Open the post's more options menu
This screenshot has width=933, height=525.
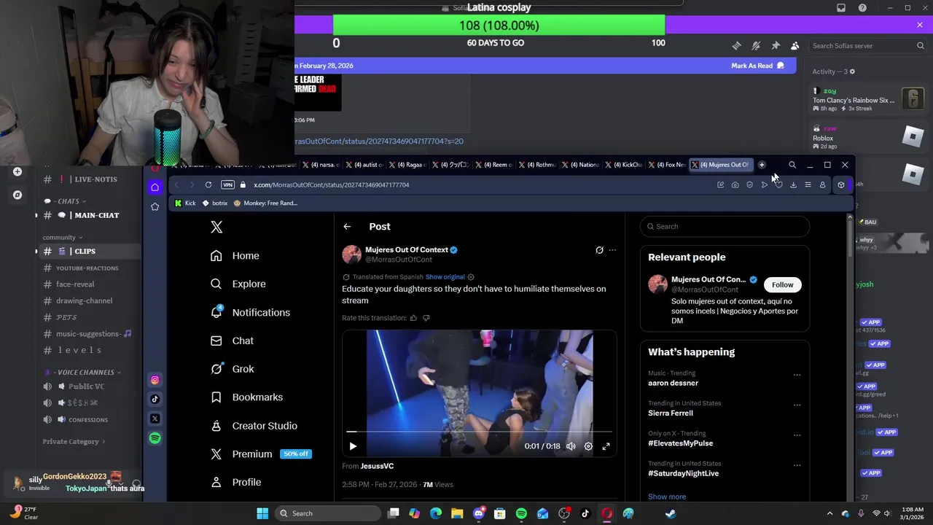(612, 250)
